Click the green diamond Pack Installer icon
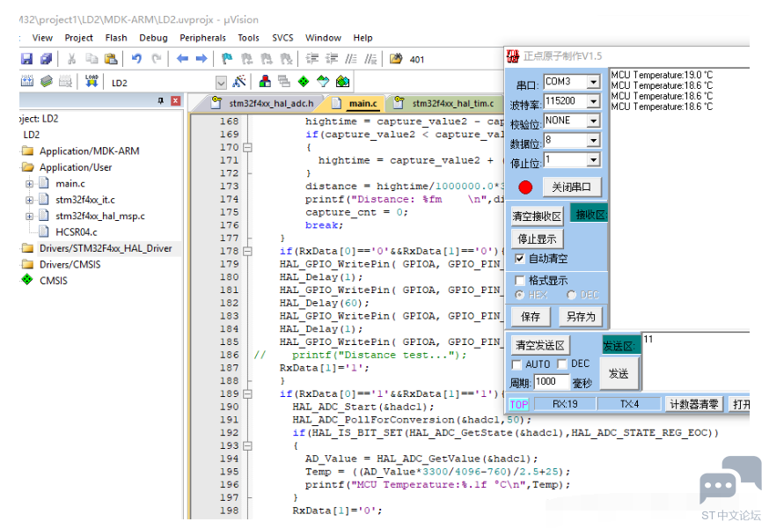The image size is (769, 529). coord(303,82)
